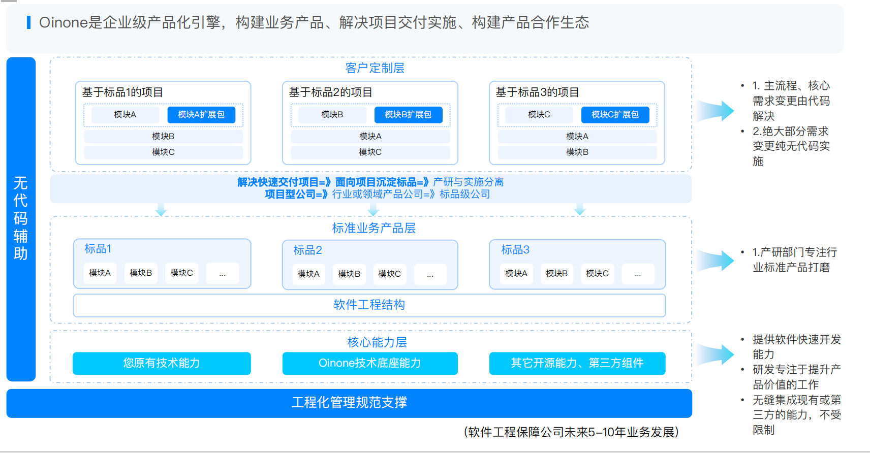This screenshot has width=870, height=453.
Task: Select the 工程化管理规范支撑 bar
Action: [x=349, y=403]
